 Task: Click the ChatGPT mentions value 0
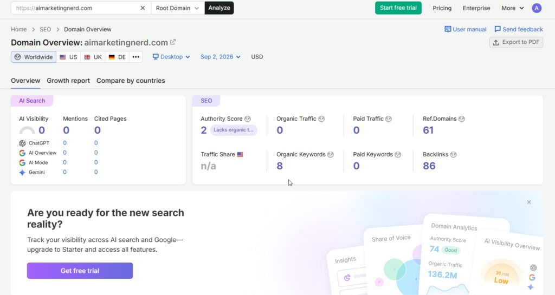click(x=65, y=143)
